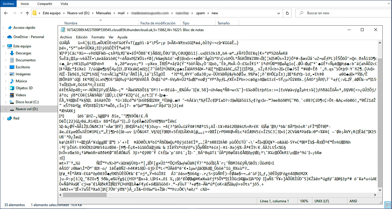
Task: Click the OneDrive - Personal cloud item
Action: point(29,37)
